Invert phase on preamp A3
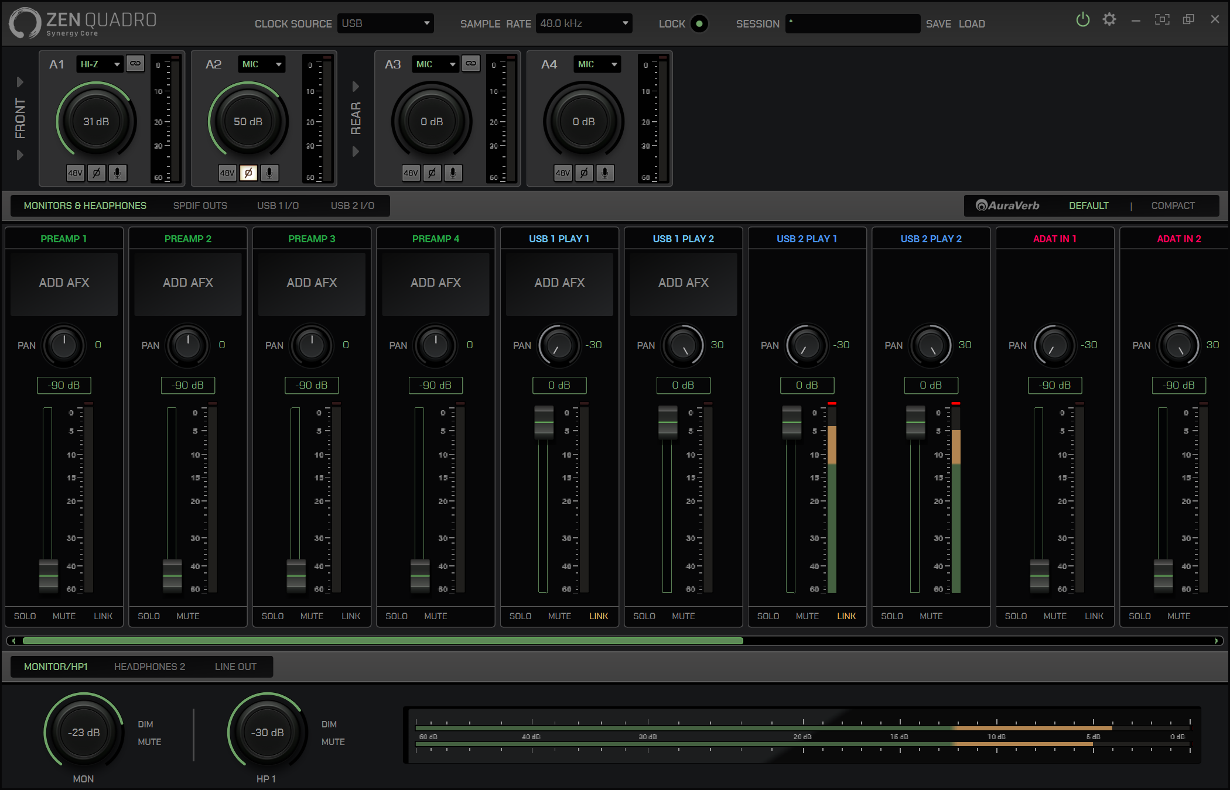 click(432, 173)
